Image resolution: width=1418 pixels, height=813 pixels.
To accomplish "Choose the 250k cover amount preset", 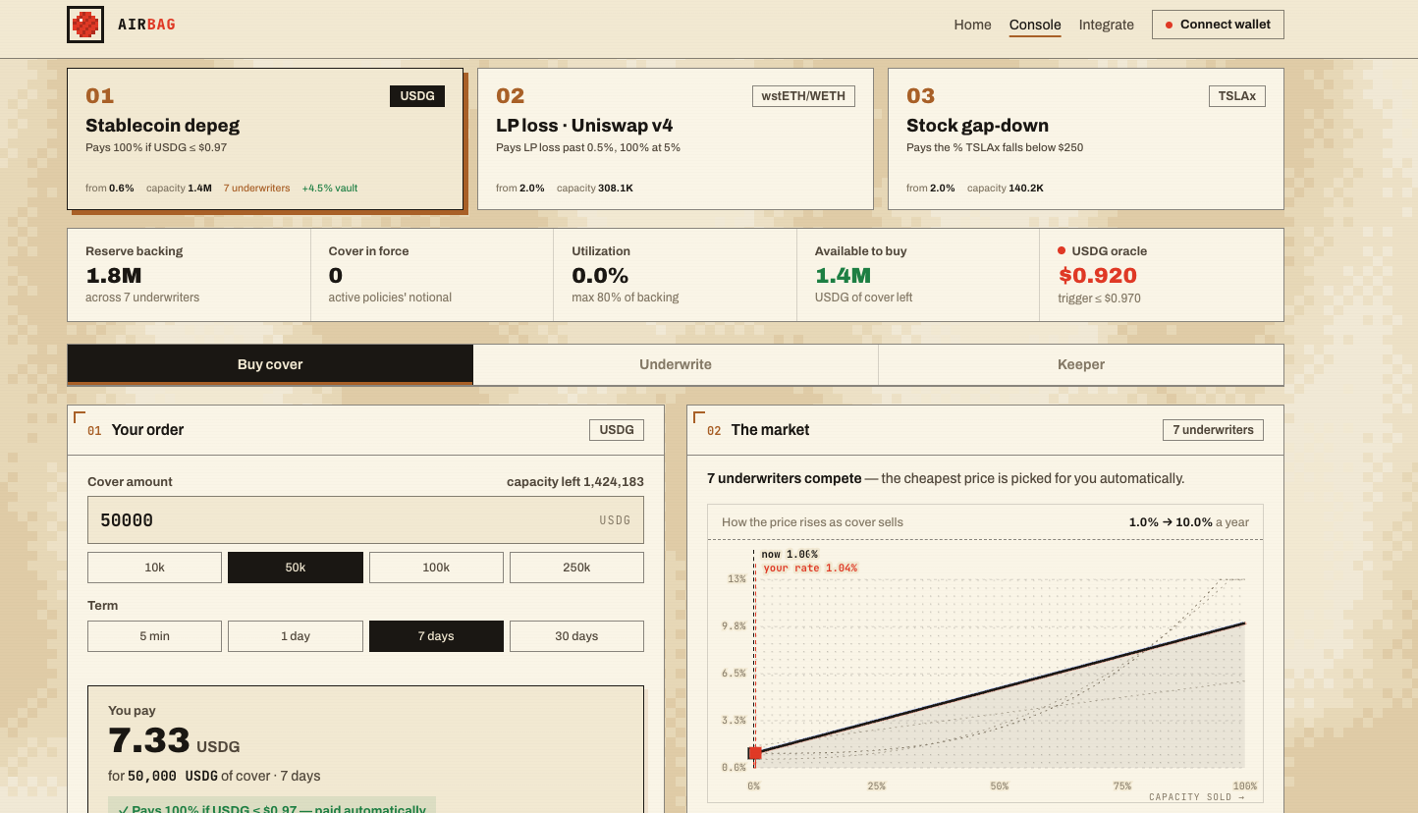I will (x=576, y=568).
